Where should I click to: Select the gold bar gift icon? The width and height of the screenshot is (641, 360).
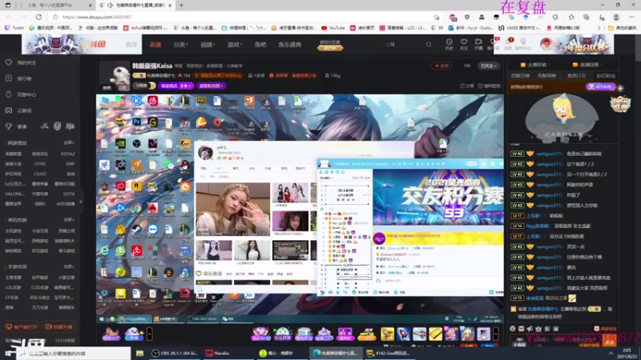coord(435,334)
